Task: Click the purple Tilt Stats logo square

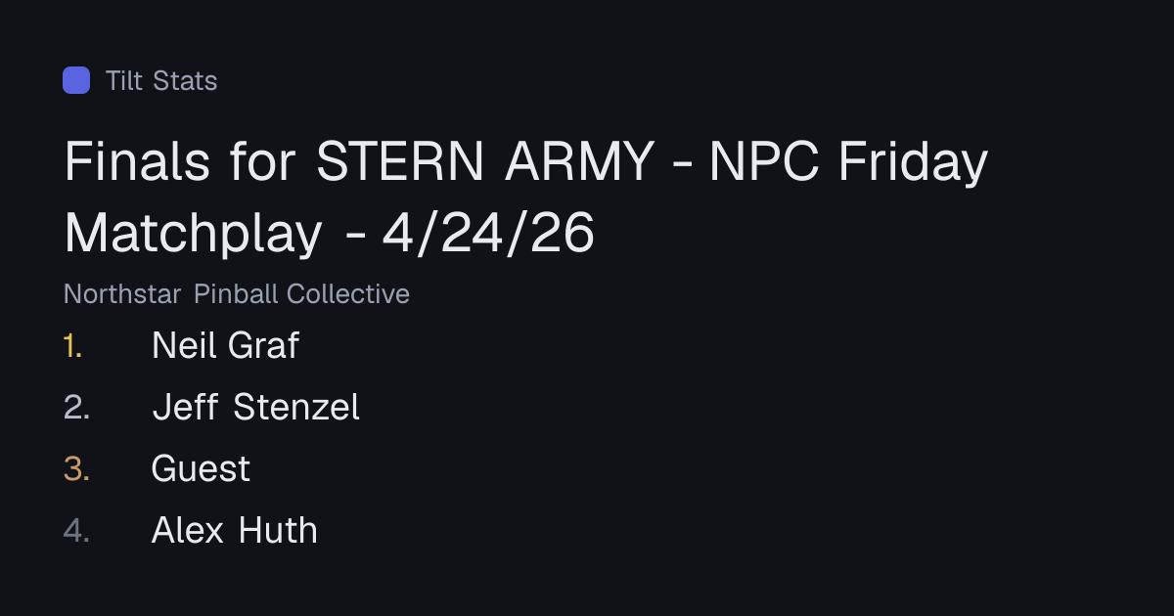Action: coord(76,80)
